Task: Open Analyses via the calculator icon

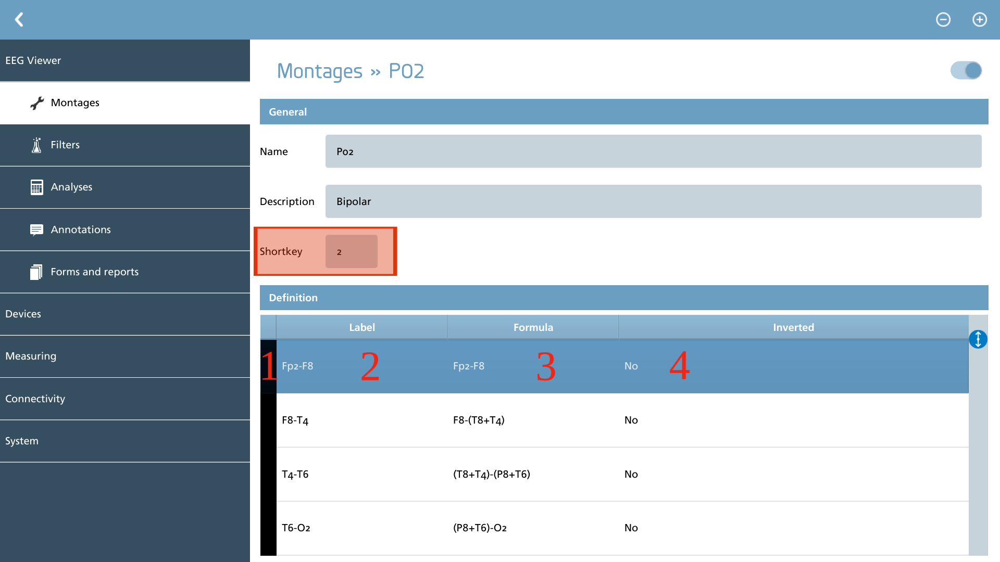Action: pyautogui.click(x=36, y=187)
